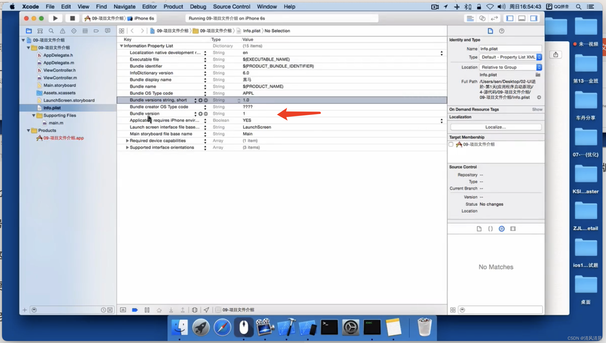Click the Terminal icon in the dock

pos(329,327)
